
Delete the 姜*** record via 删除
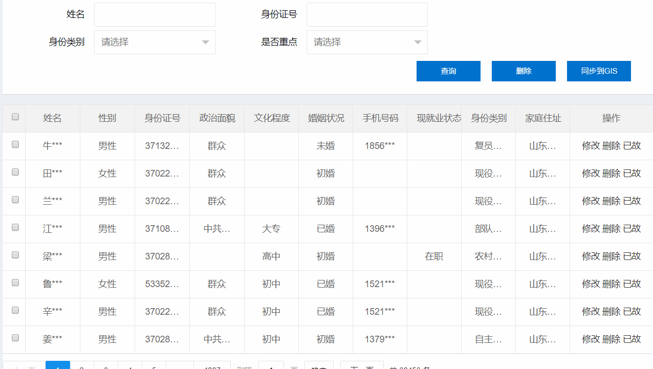click(x=611, y=339)
